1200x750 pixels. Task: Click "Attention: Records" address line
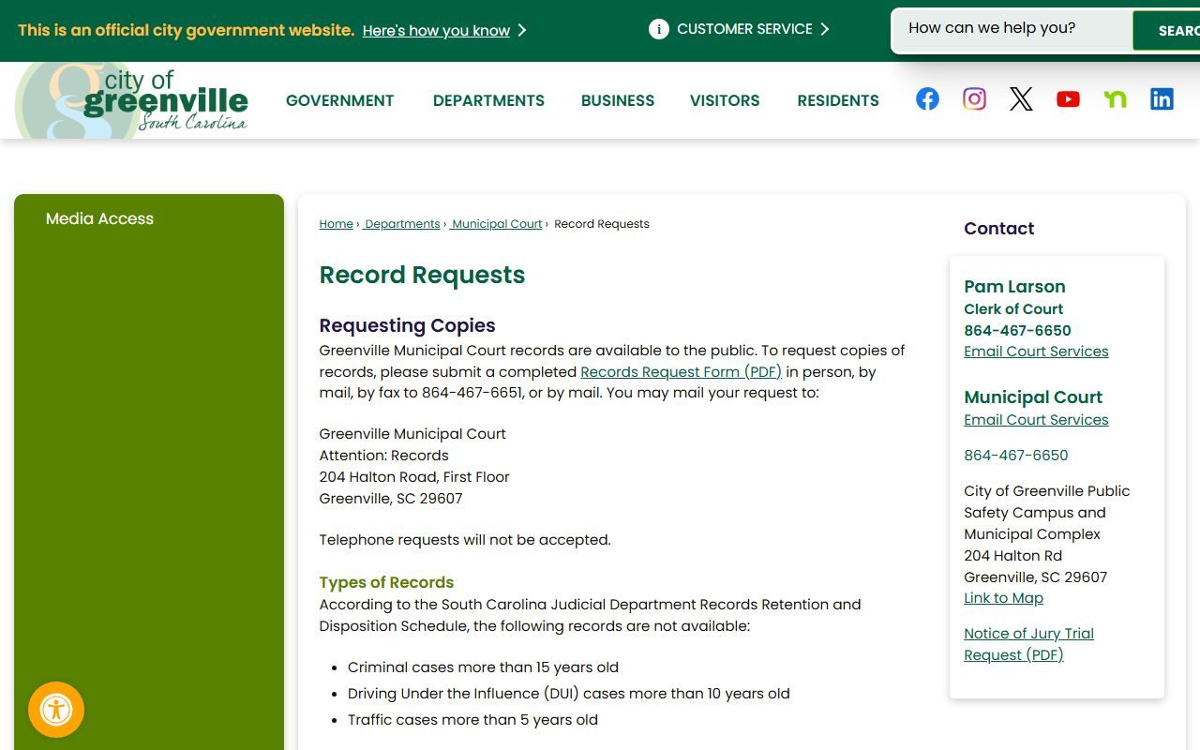tap(383, 456)
